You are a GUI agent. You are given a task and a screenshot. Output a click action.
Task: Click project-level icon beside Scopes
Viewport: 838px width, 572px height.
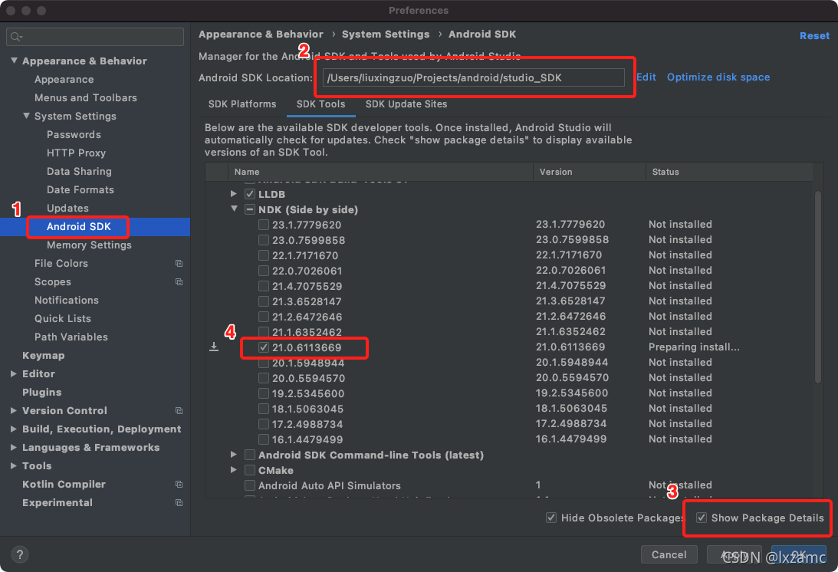pyautogui.click(x=179, y=281)
